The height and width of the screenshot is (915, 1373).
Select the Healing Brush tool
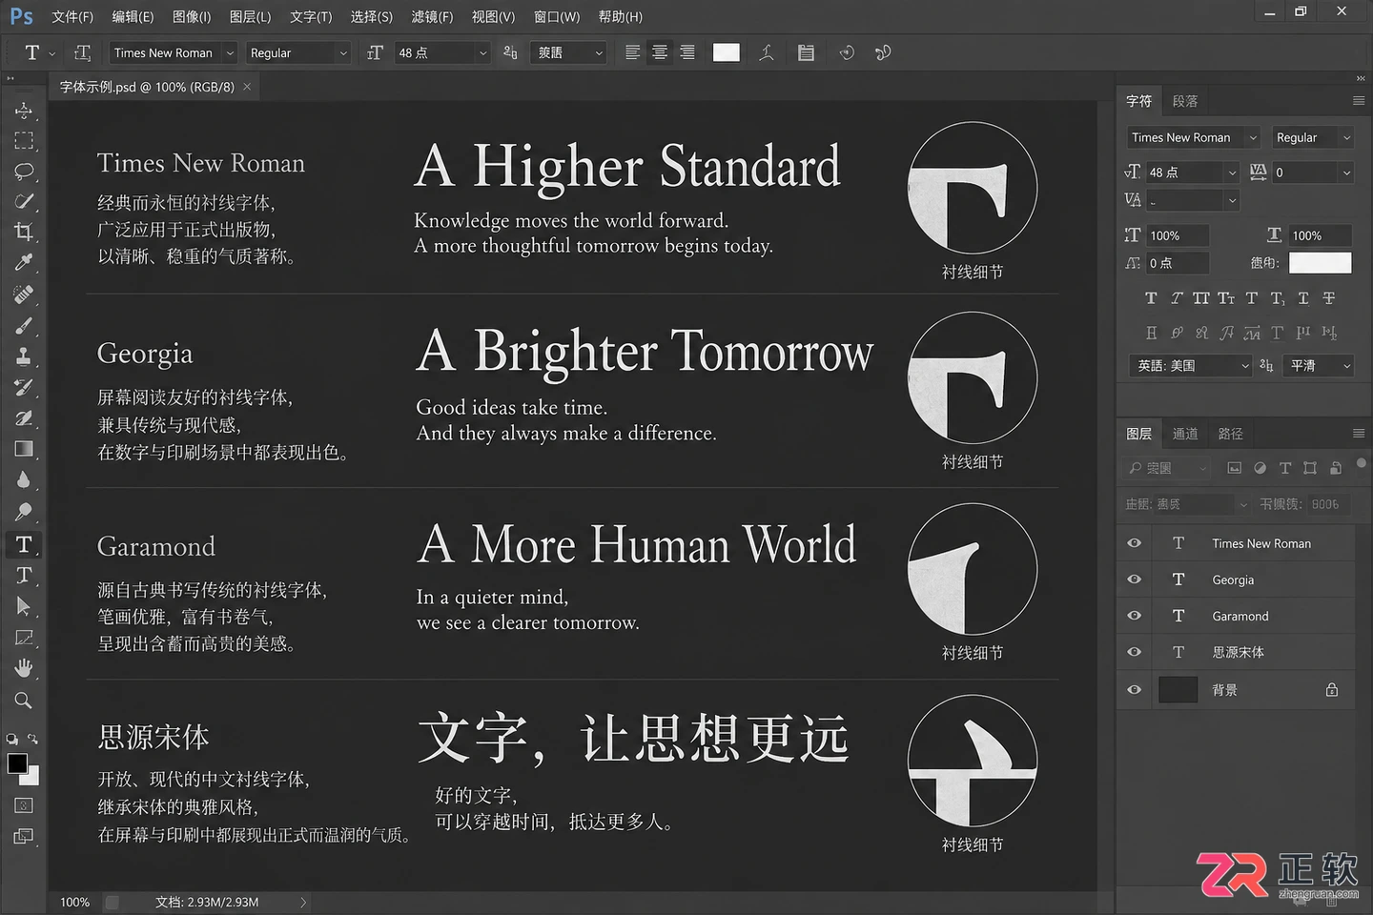[x=24, y=295]
